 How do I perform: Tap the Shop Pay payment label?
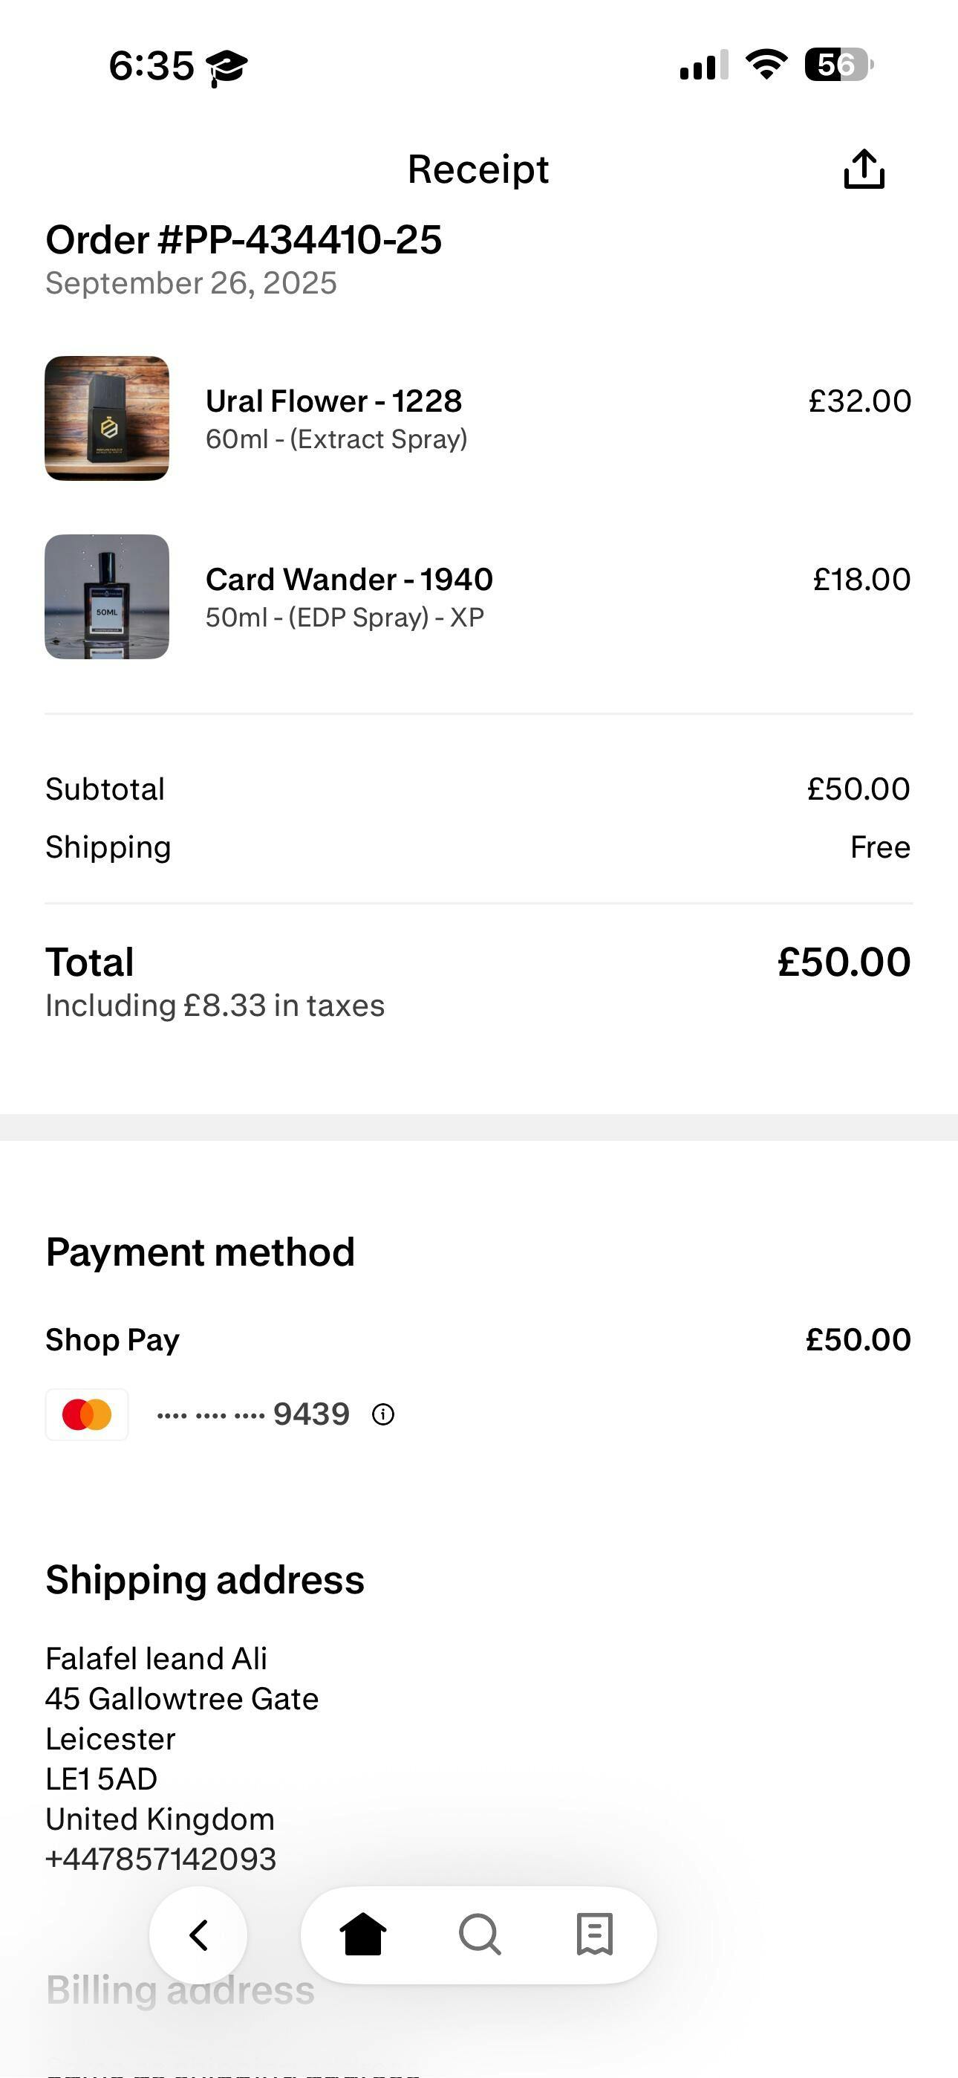[113, 1340]
